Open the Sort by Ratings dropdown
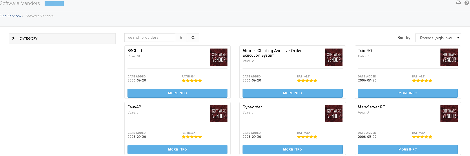 point(438,38)
